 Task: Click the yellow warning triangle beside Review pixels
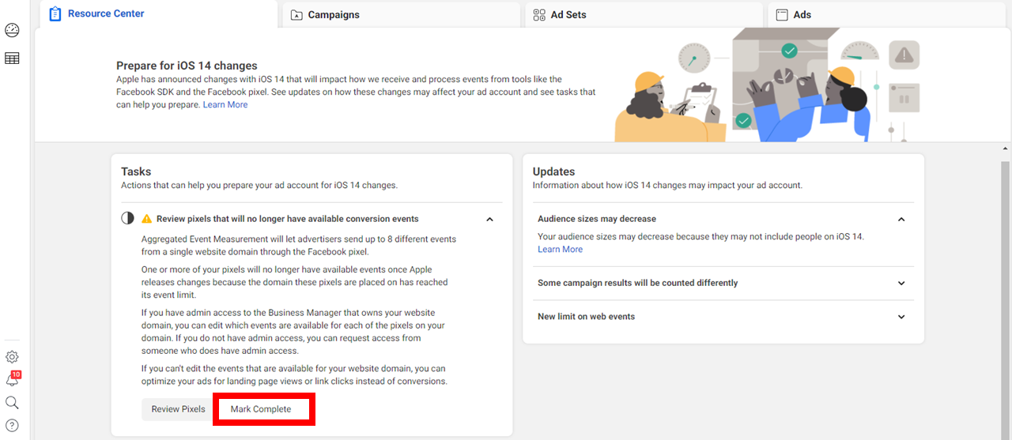[146, 219]
